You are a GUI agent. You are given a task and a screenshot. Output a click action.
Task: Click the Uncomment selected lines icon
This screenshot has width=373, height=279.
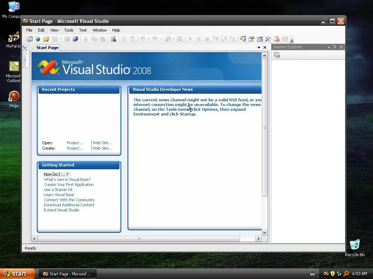pyautogui.click(x=132, y=39)
